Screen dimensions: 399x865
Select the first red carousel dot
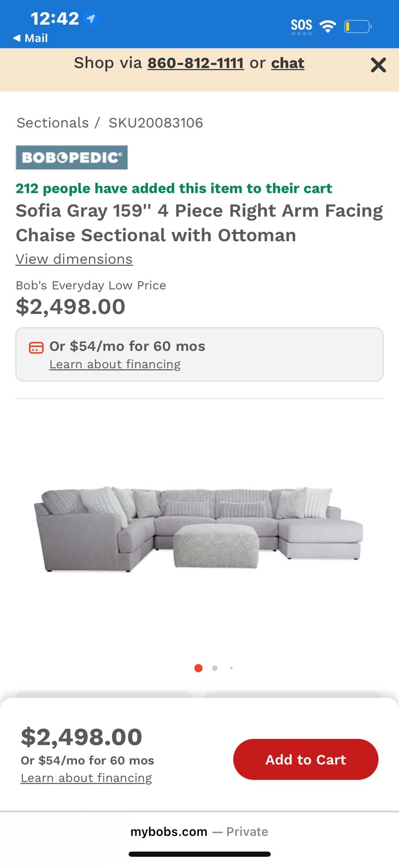click(198, 668)
